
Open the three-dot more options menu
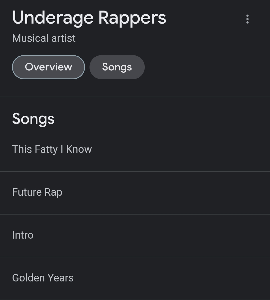[x=247, y=19]
